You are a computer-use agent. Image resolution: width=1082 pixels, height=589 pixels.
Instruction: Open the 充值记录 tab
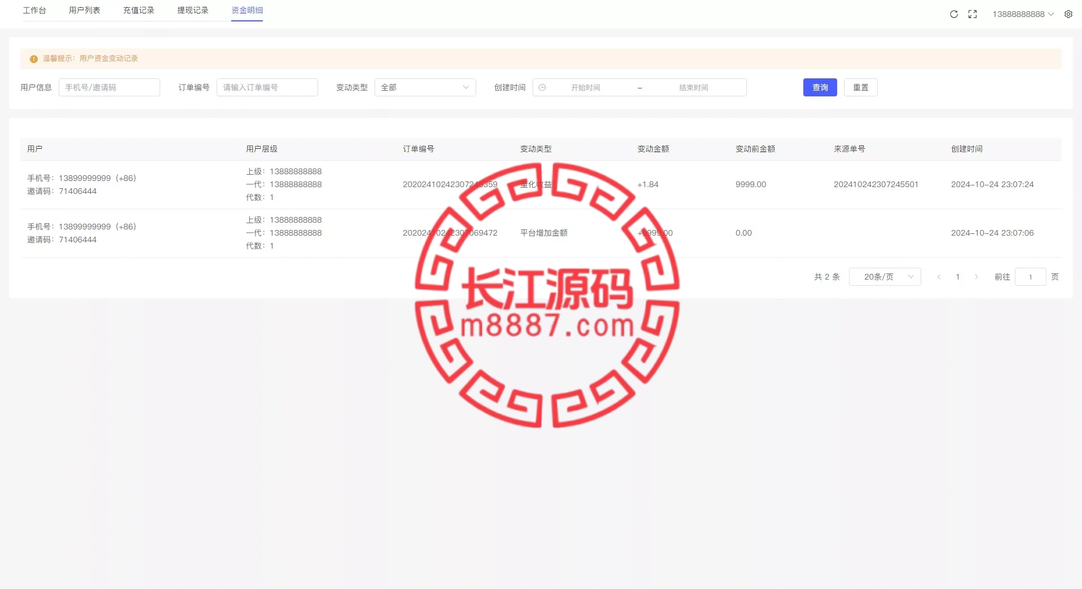coord(139,10)
